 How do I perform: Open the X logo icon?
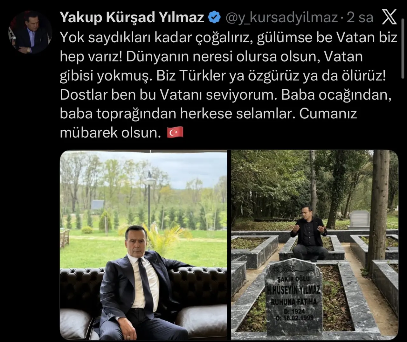pos(389,17)
